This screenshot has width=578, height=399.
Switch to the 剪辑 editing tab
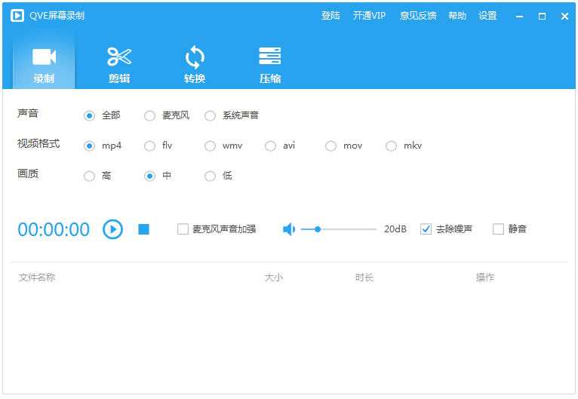pos(119,65)
